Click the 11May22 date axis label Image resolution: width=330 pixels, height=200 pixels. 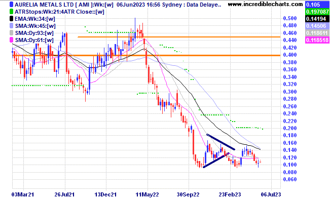(147, 194)
